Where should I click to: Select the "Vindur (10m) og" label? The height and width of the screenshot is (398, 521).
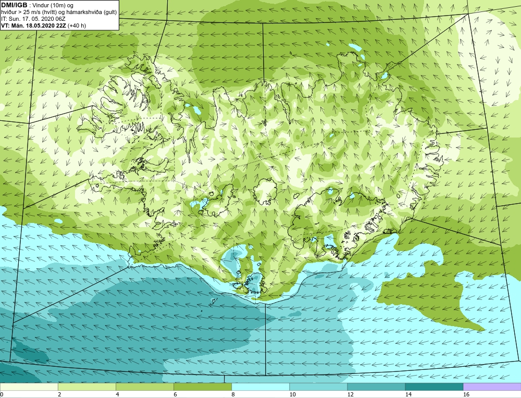click(53, 6)
